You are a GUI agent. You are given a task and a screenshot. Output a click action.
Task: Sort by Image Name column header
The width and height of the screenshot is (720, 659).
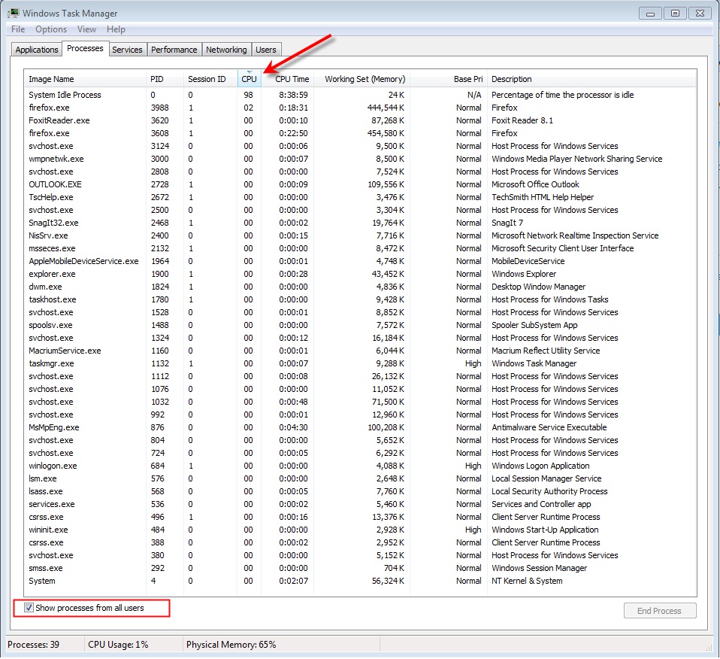pos(86,79)
